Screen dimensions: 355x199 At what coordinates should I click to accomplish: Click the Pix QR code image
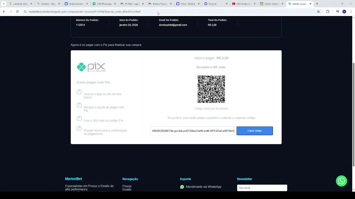[211, 89]
